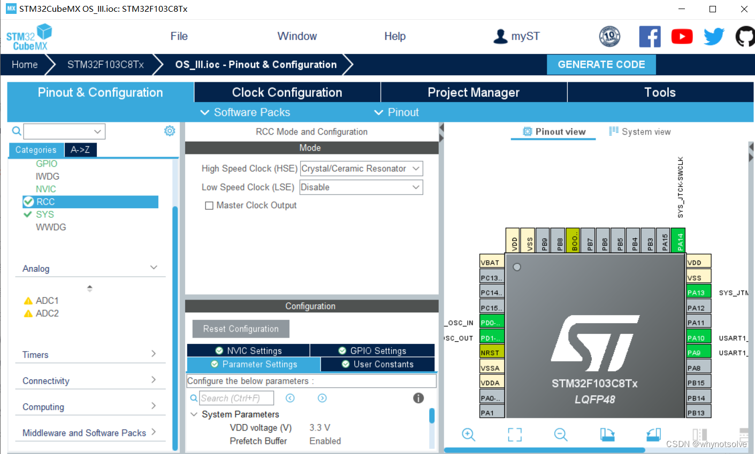
Task: Open the GPIO Settings tab
Action: pos(372,351)
